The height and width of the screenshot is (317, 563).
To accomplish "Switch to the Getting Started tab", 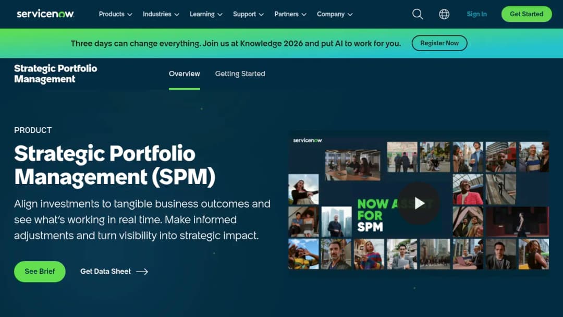I will click(x=240, y=74).
